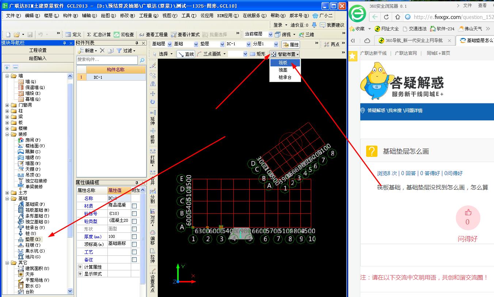Check the 附加 box for 砼标号 row
The height and width of the screenshot is (297, 494).
pyautogui.click(x=134, y=213)
